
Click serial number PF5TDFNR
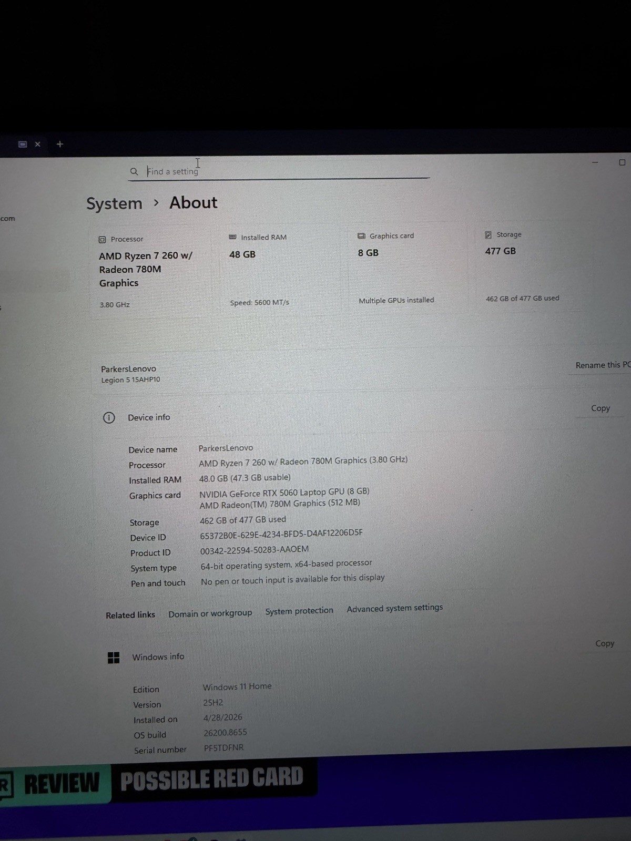pyautogui.click(x=223, y=748)
